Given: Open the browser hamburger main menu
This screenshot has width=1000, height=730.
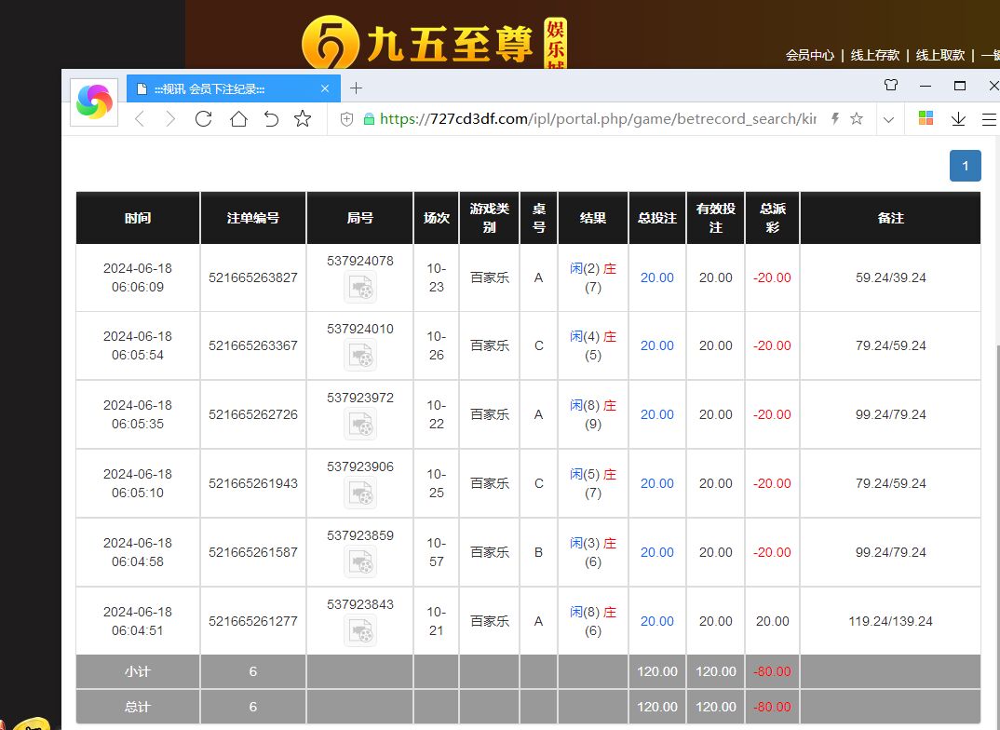Looking at the screenshot, I should tap(989, 119).
